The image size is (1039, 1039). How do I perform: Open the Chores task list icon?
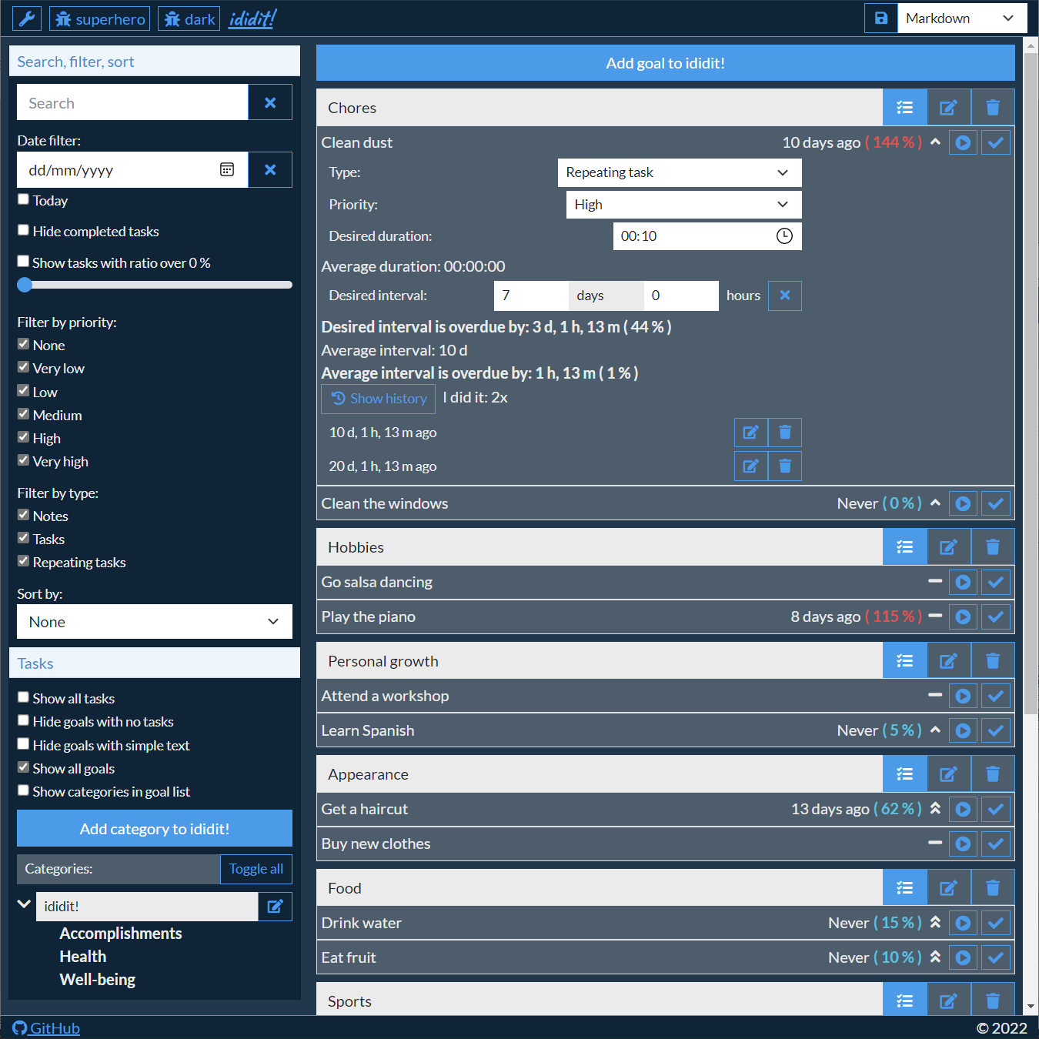(x=905, y=108)
